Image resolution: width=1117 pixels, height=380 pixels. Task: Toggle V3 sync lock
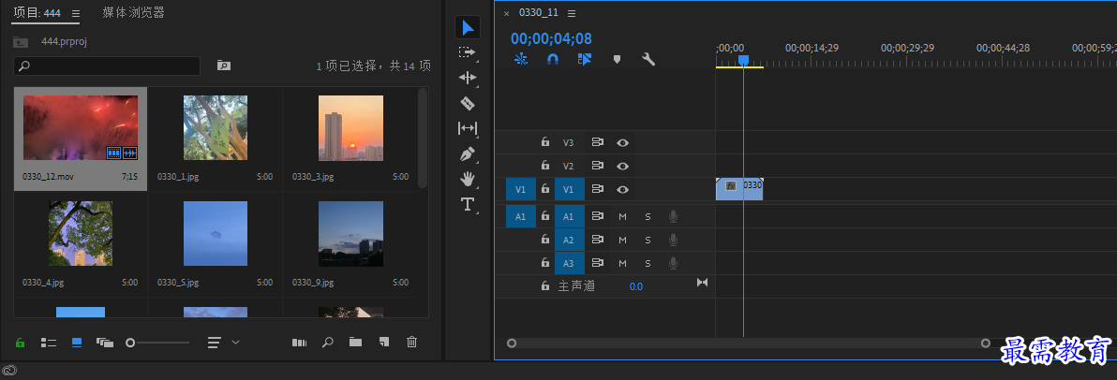(x=598, y=142)
